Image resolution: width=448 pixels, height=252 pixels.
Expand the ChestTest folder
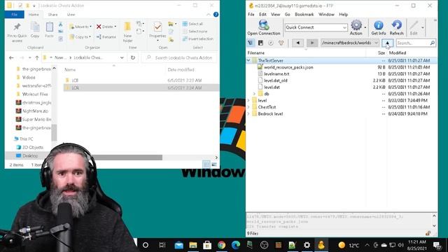[x=248, y=107]
